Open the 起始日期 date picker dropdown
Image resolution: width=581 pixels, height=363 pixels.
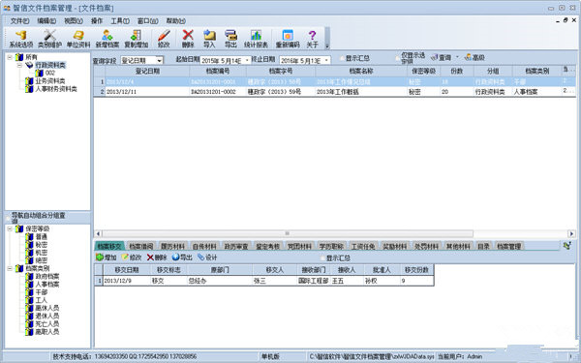[247, 60]
